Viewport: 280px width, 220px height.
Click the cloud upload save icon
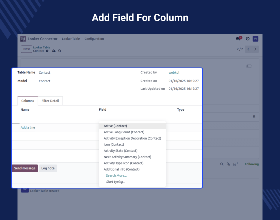(54, 51)
